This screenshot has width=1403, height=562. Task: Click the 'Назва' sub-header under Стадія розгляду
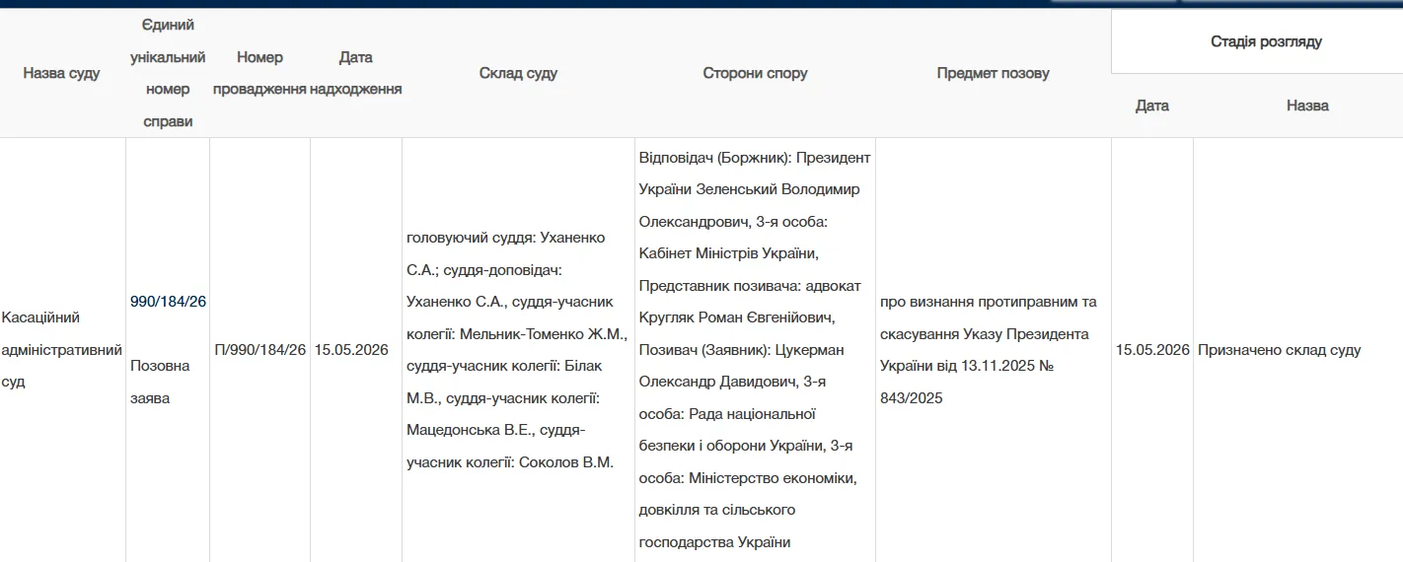point(1307,105)
